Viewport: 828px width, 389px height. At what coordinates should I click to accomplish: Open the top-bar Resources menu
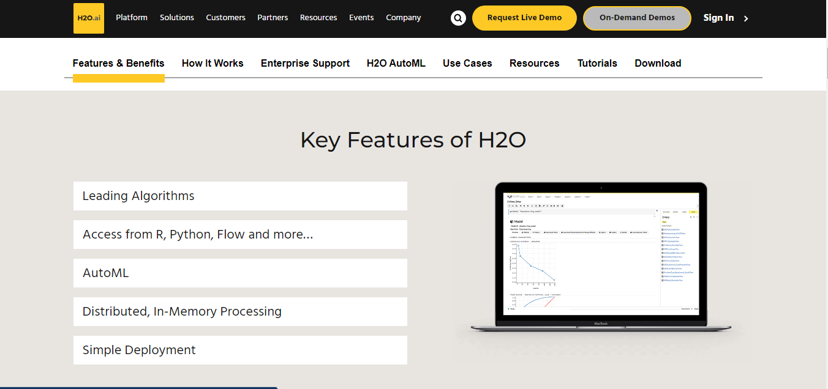[x=318, y=18]
